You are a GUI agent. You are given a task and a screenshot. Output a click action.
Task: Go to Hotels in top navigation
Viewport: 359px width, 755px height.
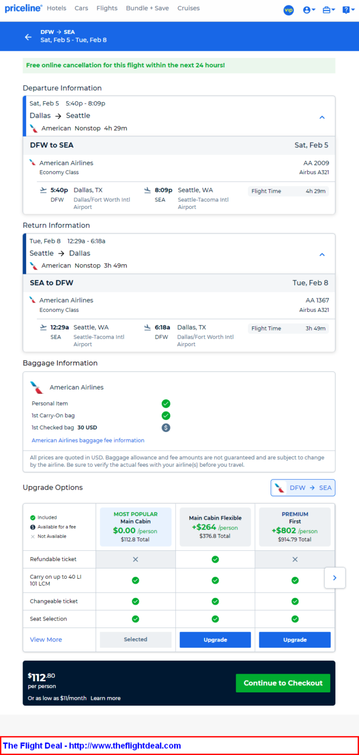point(56,9)
